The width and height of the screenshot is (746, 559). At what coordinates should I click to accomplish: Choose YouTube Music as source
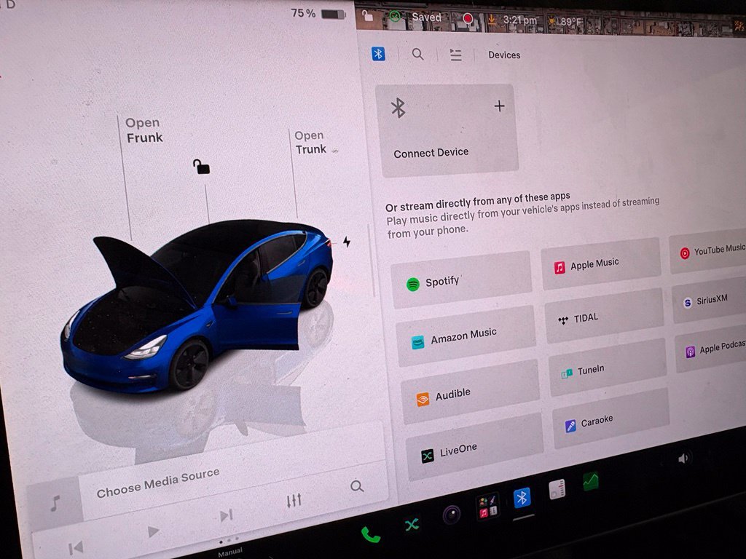pos(708,250)
